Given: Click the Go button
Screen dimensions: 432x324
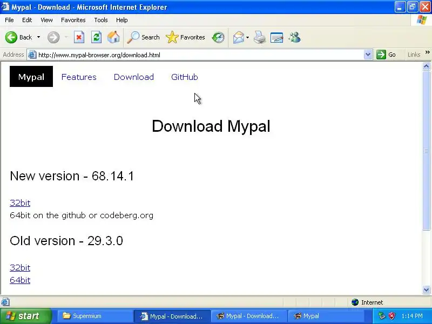Looking at the screenshot, I should [386, 55].
